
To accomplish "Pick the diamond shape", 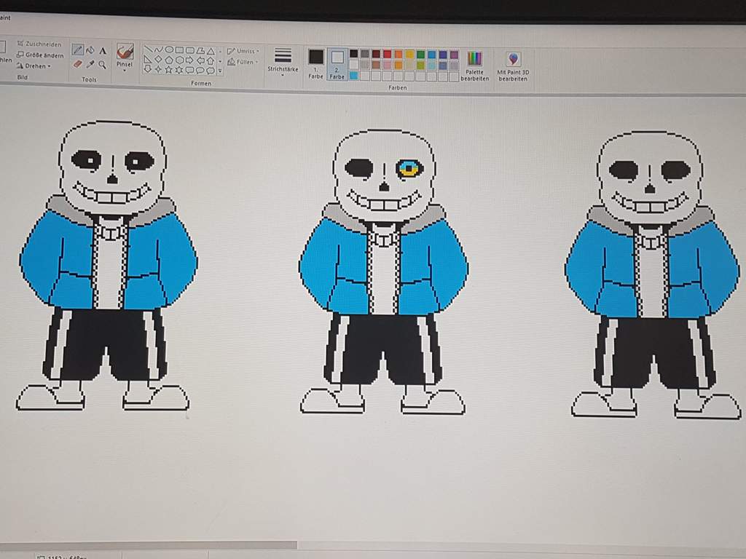I will point(158,60).
